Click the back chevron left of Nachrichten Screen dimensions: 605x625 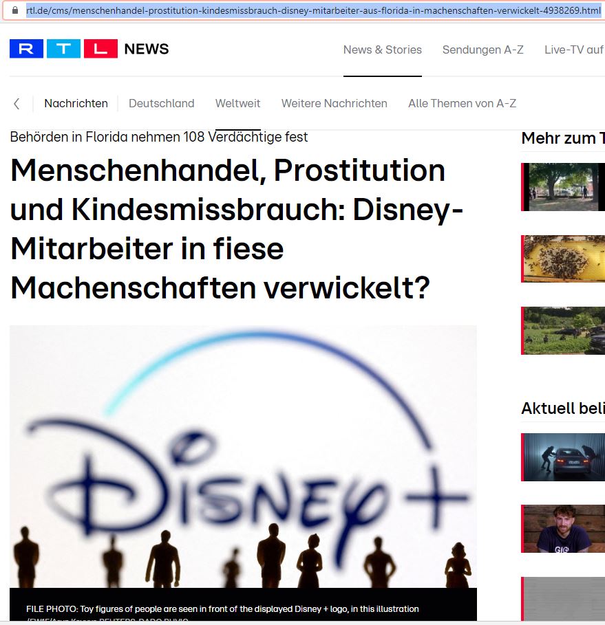pyautogui.click(x=16, y=103)
